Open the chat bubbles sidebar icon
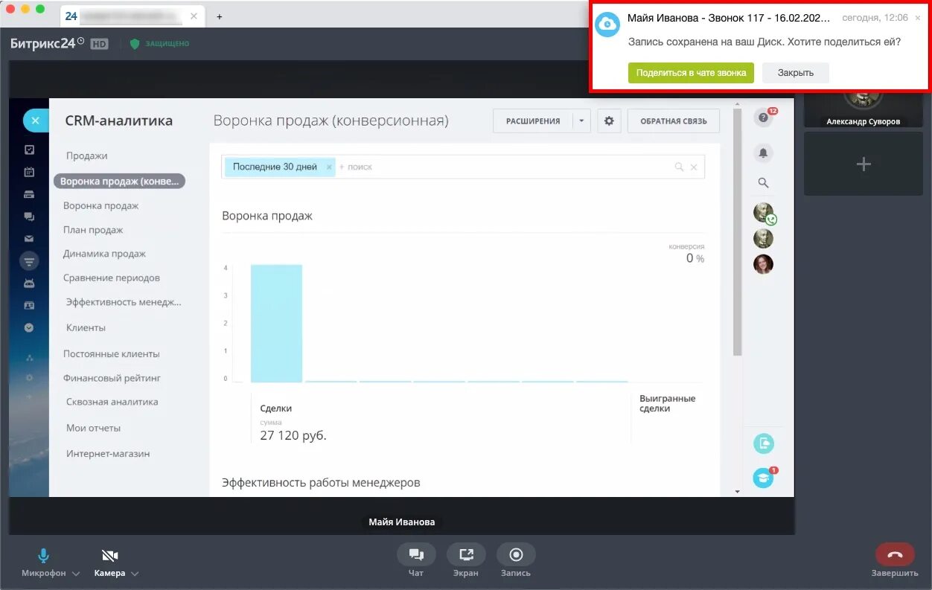The image size is (932, 590). 29,217
